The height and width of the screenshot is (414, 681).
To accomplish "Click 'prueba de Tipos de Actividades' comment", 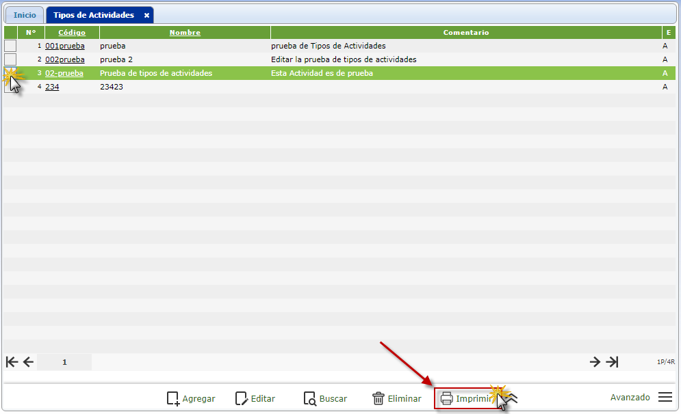I will coord(329,46).
